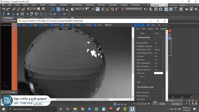This screenshot has height=112, width=199.
Task: Click the VFB horizontal scrollbar
Action: click(x=82, y=99)
